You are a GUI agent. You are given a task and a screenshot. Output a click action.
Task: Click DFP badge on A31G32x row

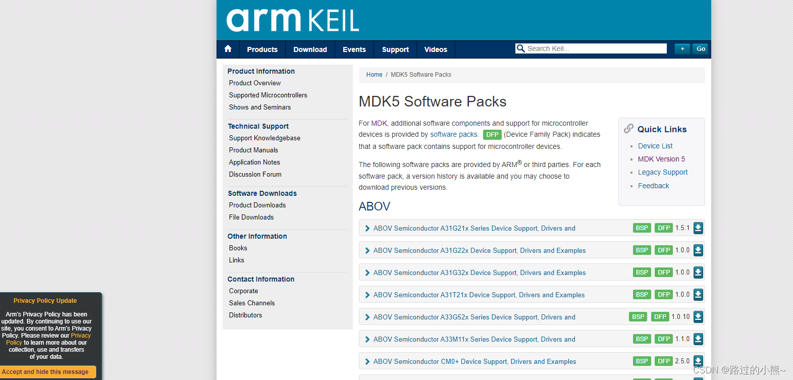pyautogui.click(x=664, y=273)
